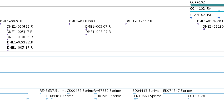Viewport: 224px width, 100px height.
Task: Open the DME1-012C17.R feature label
Action: tap(139, 21)
